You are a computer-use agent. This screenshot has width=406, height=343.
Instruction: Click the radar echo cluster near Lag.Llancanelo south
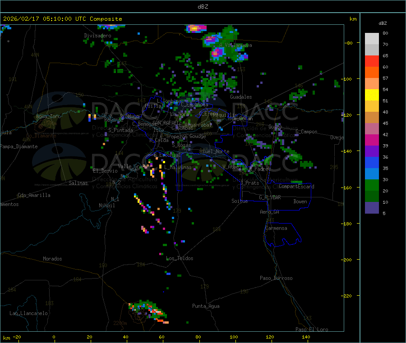[x=148, y=311]
